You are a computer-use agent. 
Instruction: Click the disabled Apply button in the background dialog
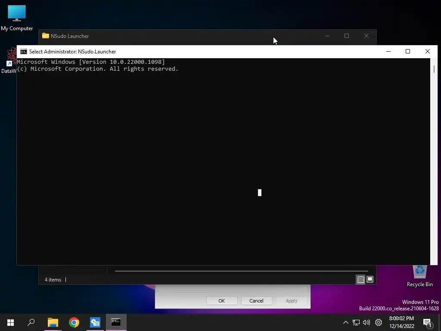click(292, 300)
